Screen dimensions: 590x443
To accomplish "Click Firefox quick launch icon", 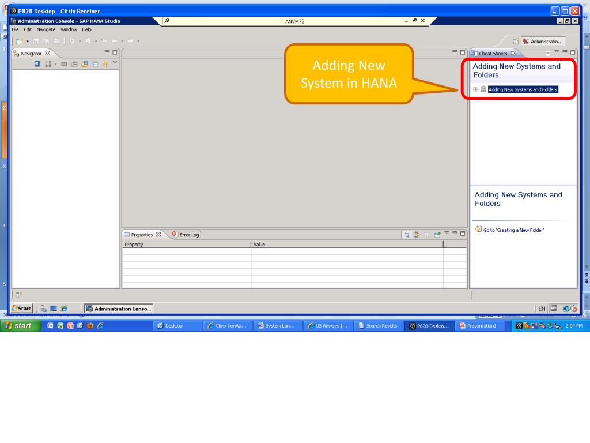I will pyautogui.click(x=90, y=326).
